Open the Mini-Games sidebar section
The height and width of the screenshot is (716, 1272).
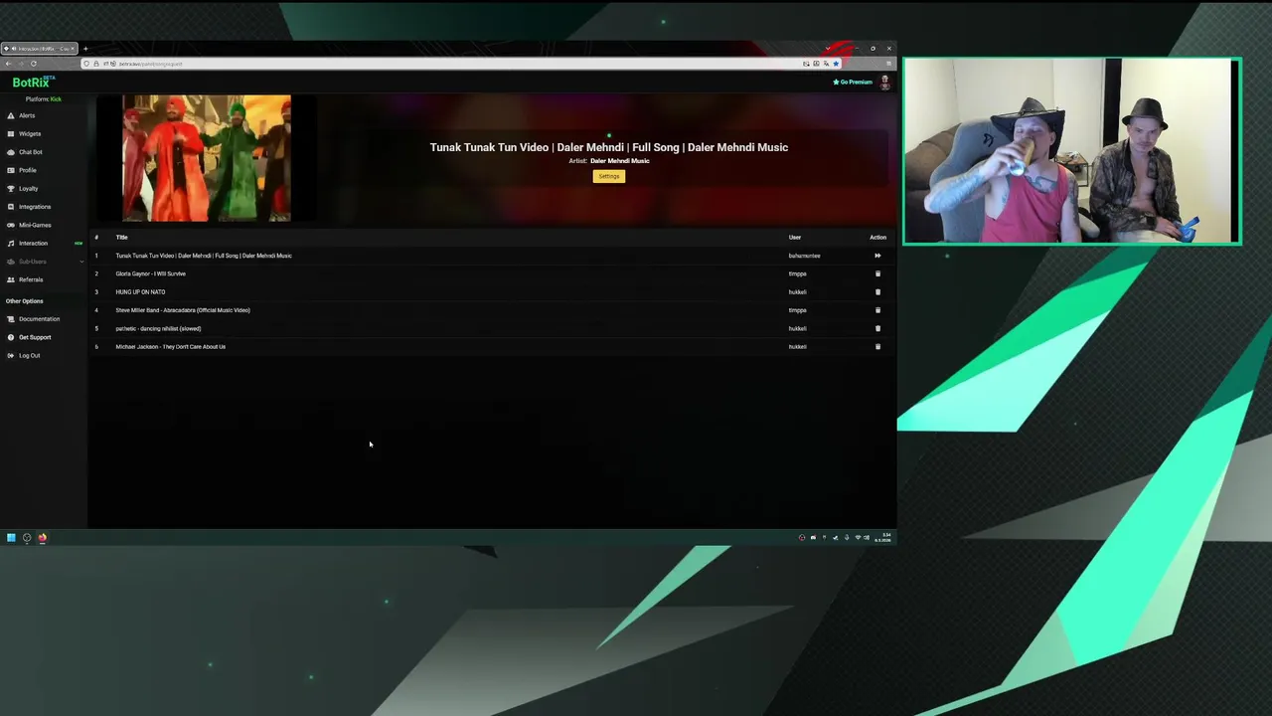tap(34, 225)
